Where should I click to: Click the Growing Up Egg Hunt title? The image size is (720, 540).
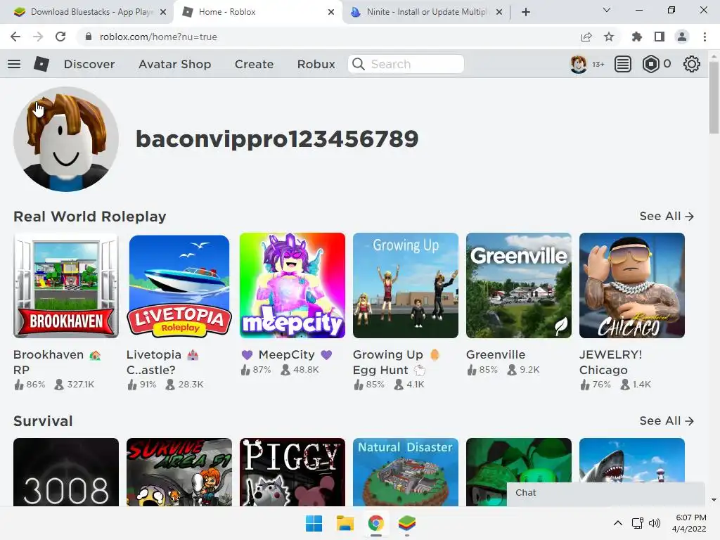point(397,362)
